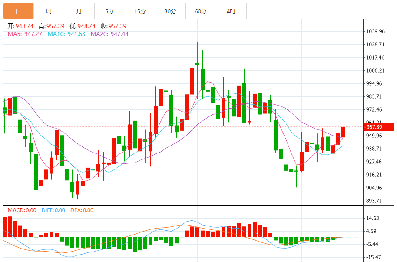Viewport: 397px width, 262px height.
Task: Click the MA5: 947.27 label
Action: (25, 34)
